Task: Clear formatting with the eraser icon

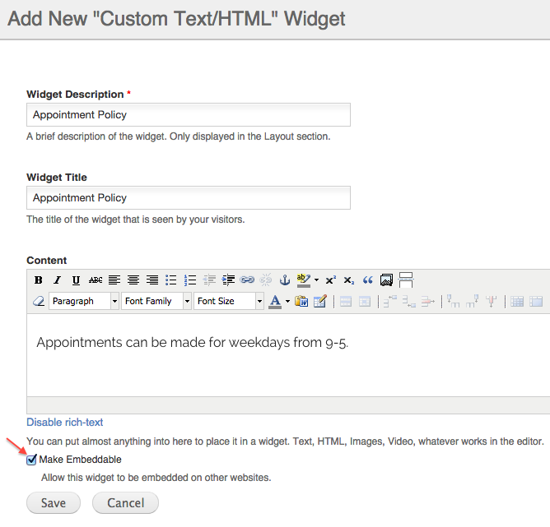Action: point(39,301)
